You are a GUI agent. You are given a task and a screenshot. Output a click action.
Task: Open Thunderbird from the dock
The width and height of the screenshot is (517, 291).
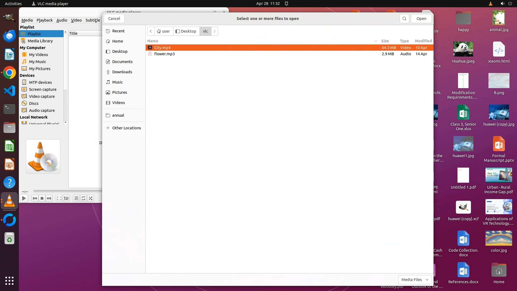9,36
